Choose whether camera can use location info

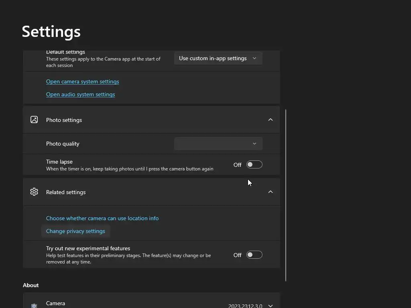102,218
